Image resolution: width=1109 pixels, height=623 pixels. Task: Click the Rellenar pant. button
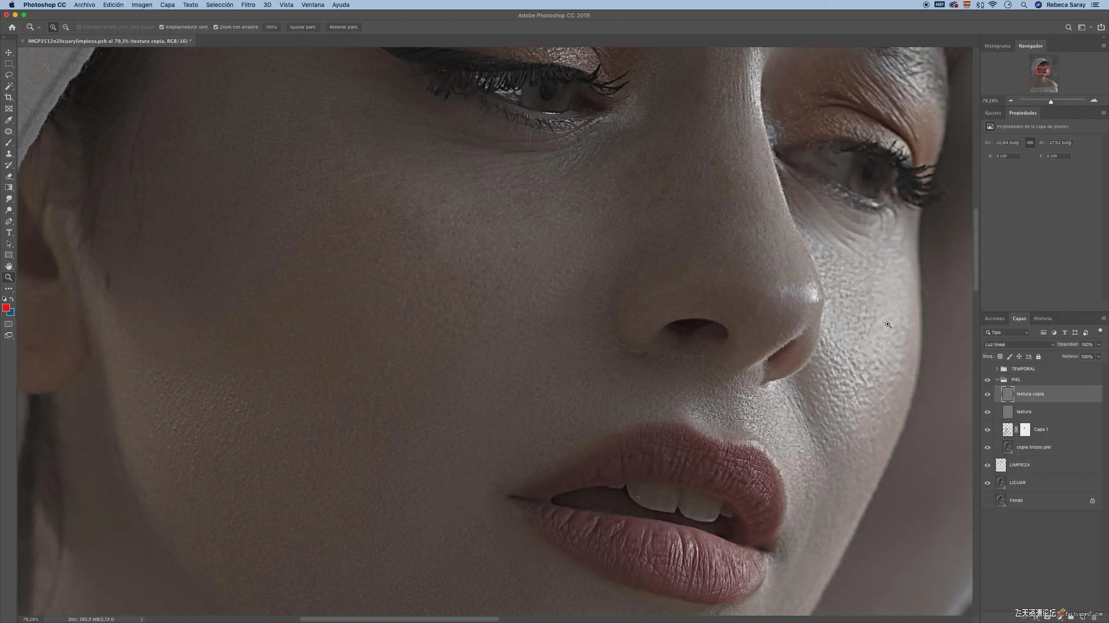(344, 27)
